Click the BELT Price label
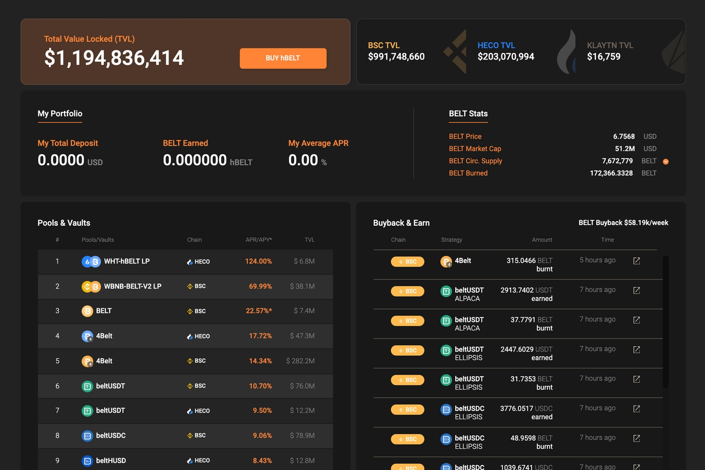Image resolution: width=705 pixels, height=470 pixels. pyautogui.click(x=465, y=137)
